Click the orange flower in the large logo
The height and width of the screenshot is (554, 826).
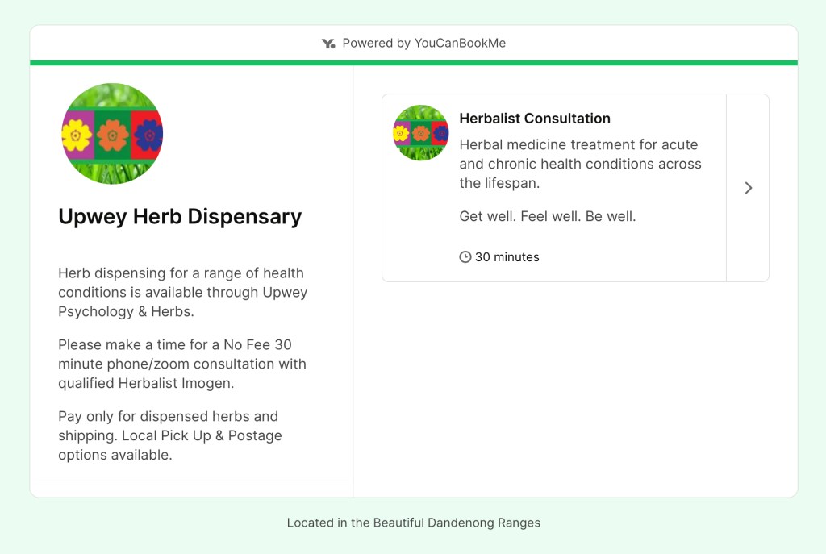[x=112, y=135]
